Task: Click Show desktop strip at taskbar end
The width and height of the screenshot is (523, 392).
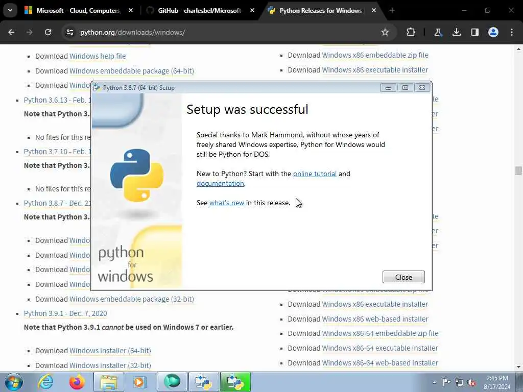Action: [x=519, y=382]
